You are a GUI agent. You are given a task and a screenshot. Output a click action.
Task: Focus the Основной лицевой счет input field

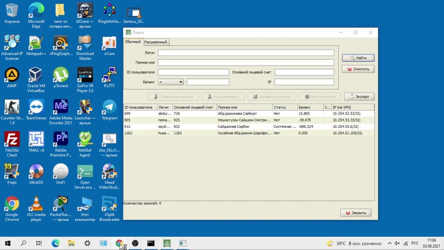[304, 72]
